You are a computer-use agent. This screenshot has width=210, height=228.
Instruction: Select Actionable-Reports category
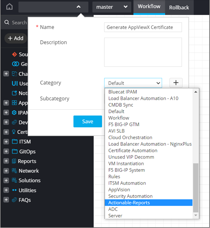[149, 203]
